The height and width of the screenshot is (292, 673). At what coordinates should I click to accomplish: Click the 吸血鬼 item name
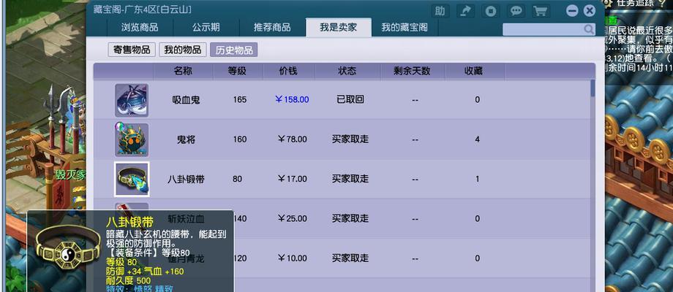[x=187, y=100]
